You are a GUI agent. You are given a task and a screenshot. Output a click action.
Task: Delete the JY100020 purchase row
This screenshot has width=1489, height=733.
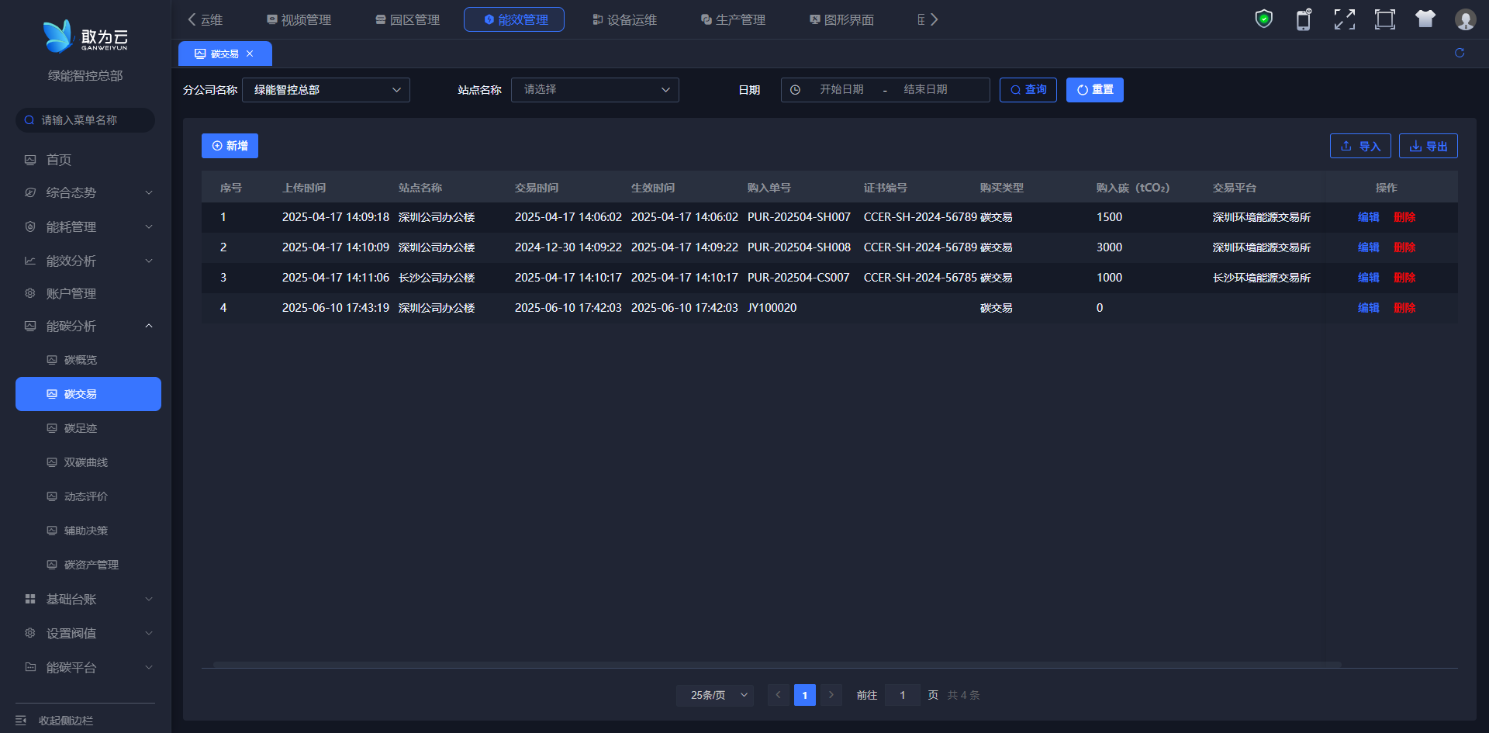1404,308
